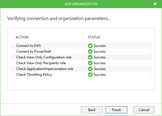Close the Add Organization dialog with X
The image size is (162, 116).
pos(155,4)
